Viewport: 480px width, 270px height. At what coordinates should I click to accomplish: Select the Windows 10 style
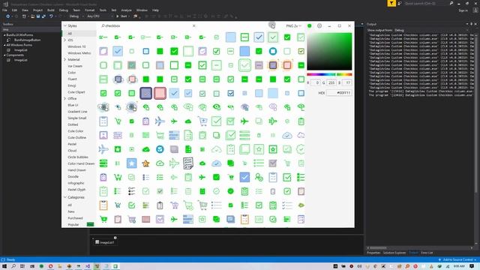pos(76,46)
